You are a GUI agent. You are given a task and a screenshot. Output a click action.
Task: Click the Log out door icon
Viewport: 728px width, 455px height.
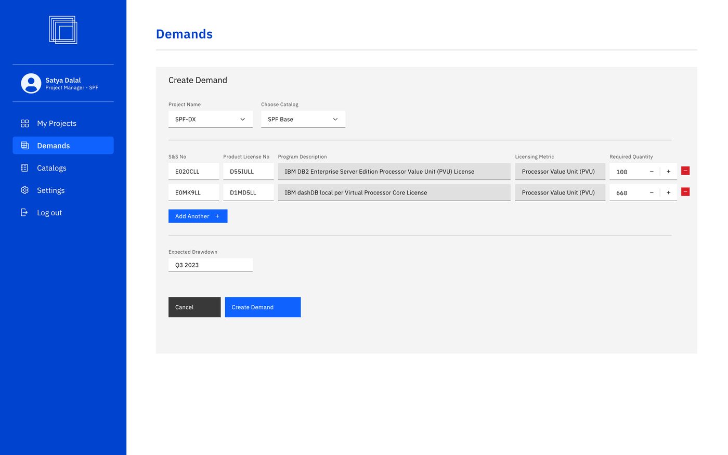click(x=24, y=213)
